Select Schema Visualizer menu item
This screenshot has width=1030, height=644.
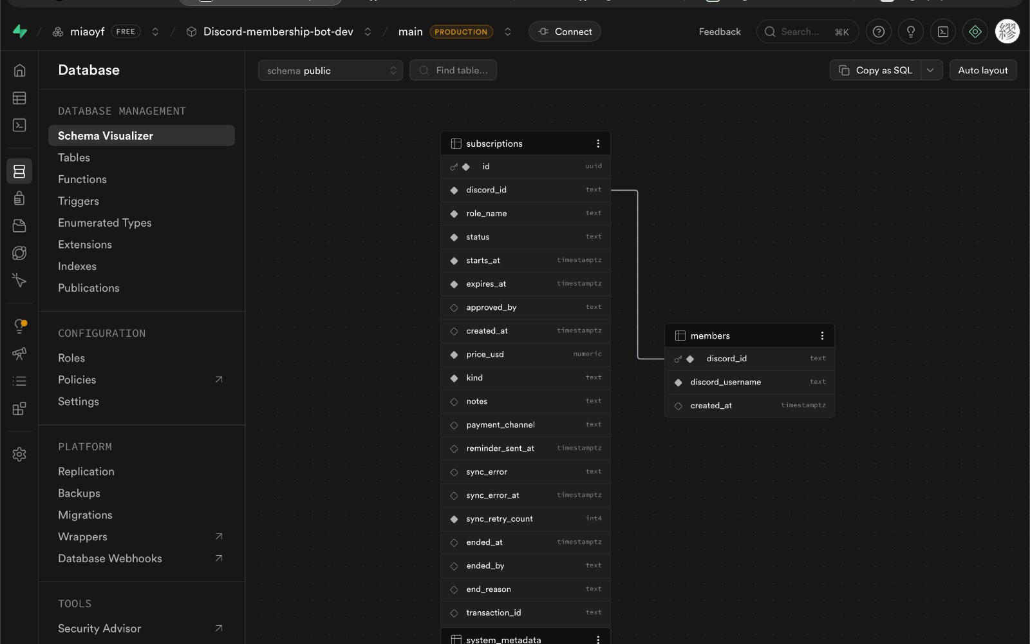[x=142, y=136]
